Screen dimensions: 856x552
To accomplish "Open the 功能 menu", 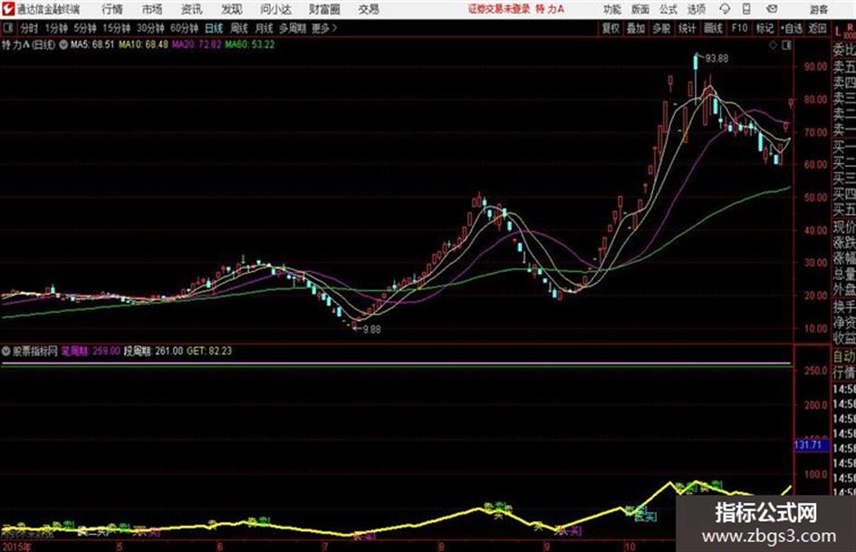I will [x=612, y=9].
